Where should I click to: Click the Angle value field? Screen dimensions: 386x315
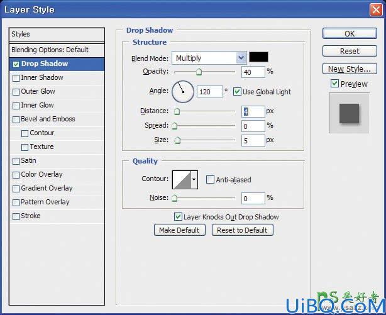(210, 92)
